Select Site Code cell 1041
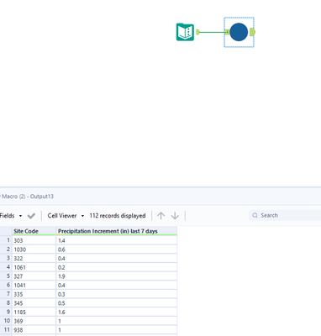The image size is (321, 336). (x=34, y=286)
